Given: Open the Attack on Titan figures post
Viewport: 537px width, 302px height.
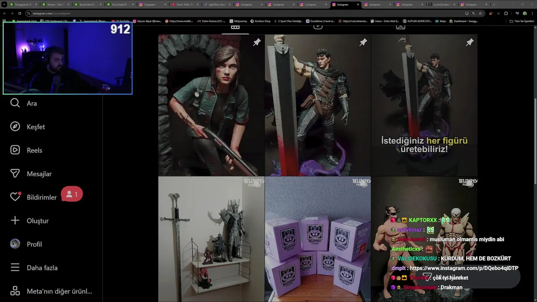Looking at the screenshot, I should click(x=424, y=239).
